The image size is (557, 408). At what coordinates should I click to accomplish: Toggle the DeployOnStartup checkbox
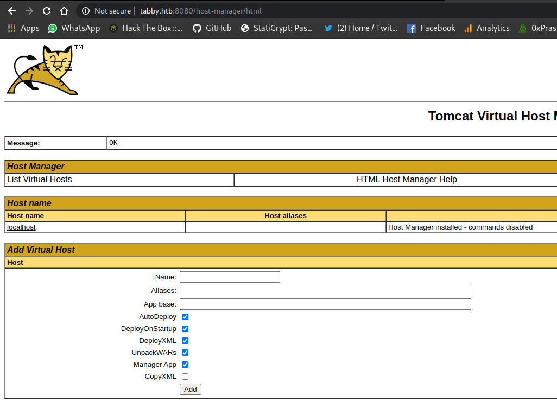[185, 329]
